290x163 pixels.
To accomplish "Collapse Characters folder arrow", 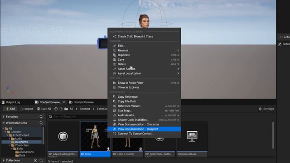I will point(10,145).
